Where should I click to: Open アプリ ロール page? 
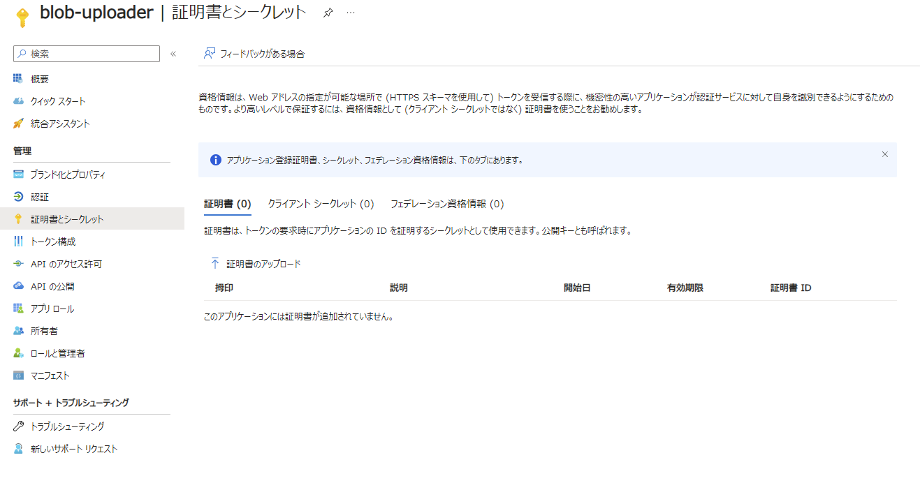tap(52, 309)
